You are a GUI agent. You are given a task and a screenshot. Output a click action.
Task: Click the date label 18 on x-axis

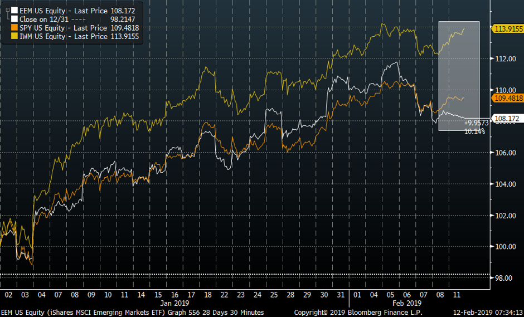click(207, 295)
